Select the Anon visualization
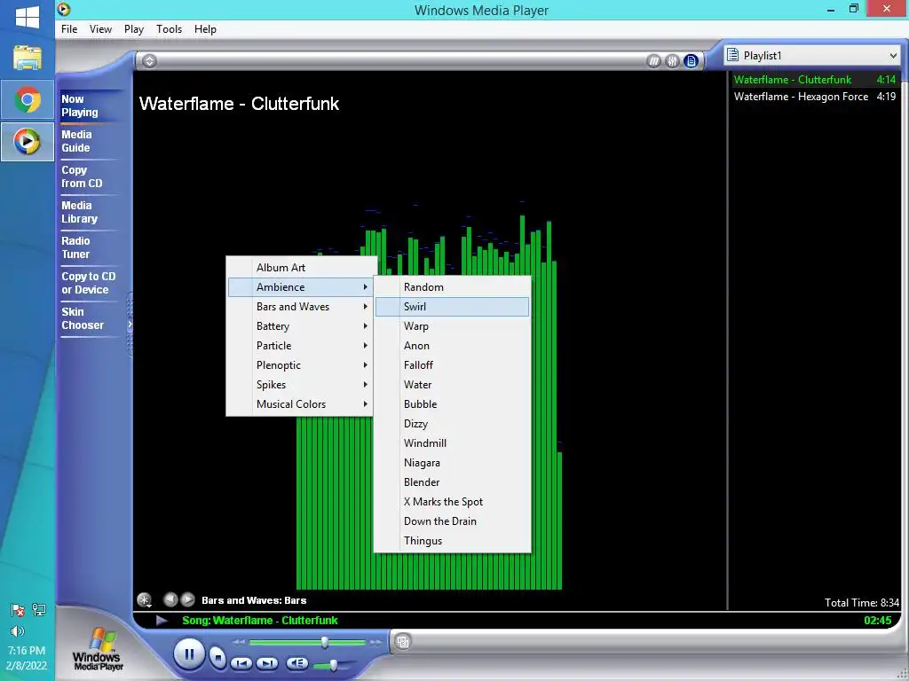 (452, 346)
